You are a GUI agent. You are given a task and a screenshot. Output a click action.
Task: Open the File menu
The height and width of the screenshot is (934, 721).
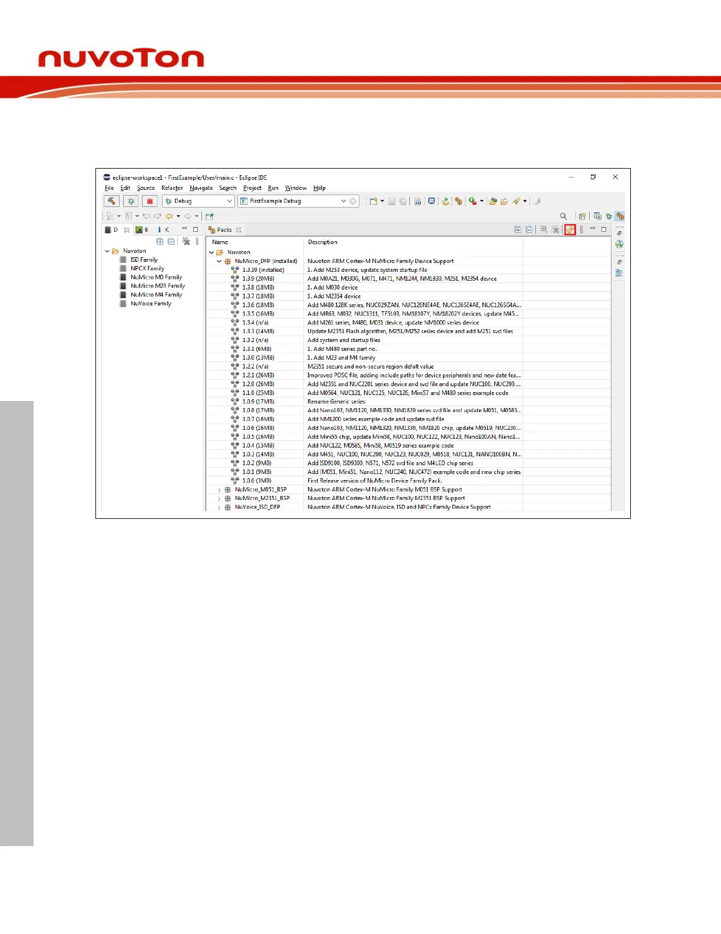tap(110, 188)
